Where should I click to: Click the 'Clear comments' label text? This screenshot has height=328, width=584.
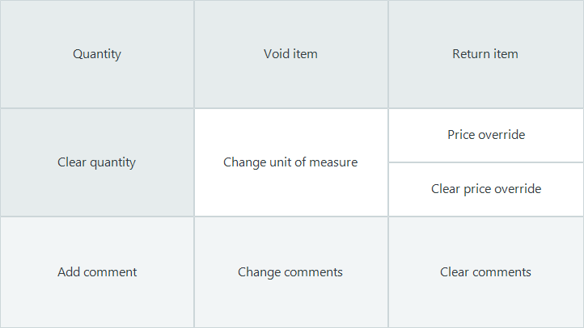(485, 271)
